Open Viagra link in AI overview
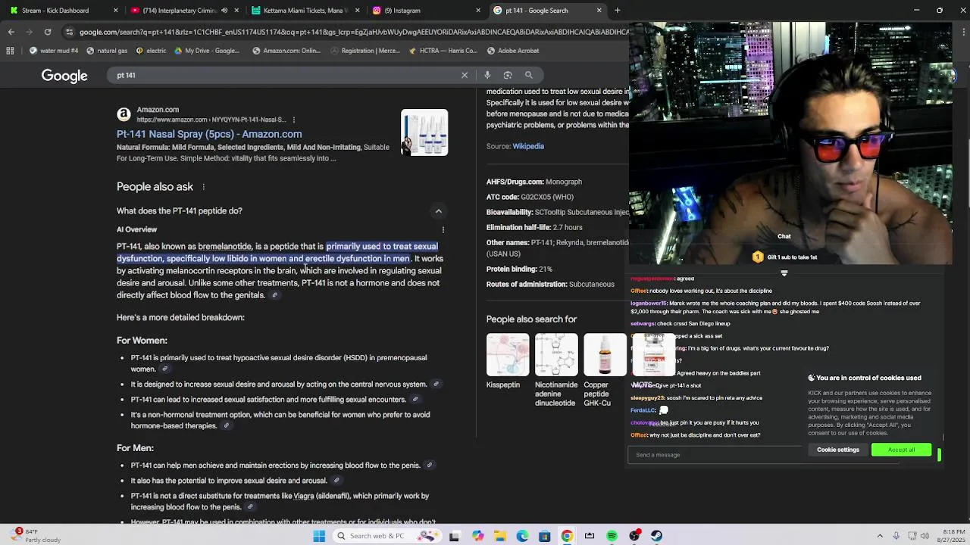This screenshot has width=970, height=545. click(x=303, y=496)
